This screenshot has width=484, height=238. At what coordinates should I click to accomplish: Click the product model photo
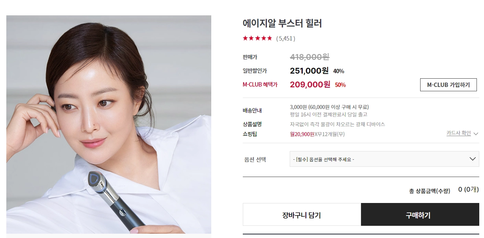109,124
